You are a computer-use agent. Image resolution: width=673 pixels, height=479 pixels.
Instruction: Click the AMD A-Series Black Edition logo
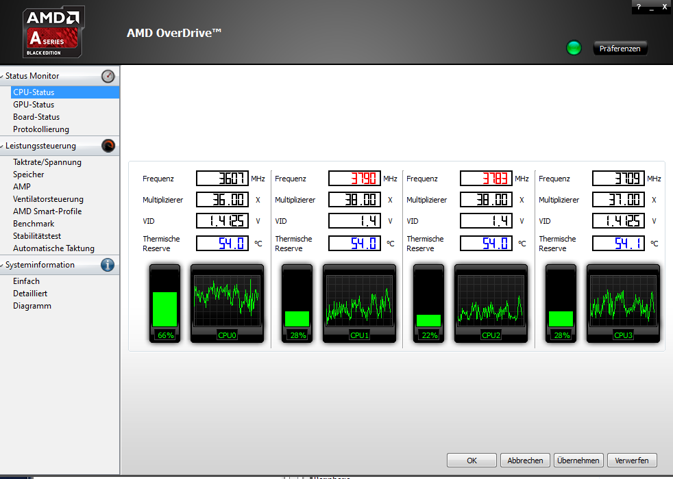53,32
